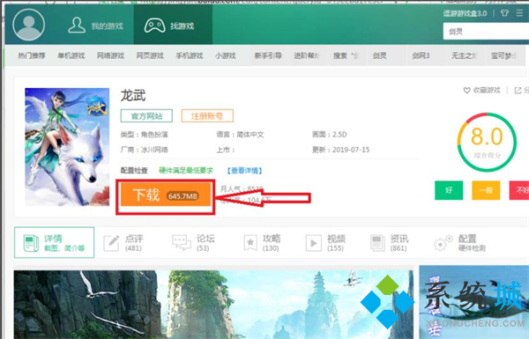Rate the game 一般
The width and height of the screenshot is (529, 339).
pos(486,190)
